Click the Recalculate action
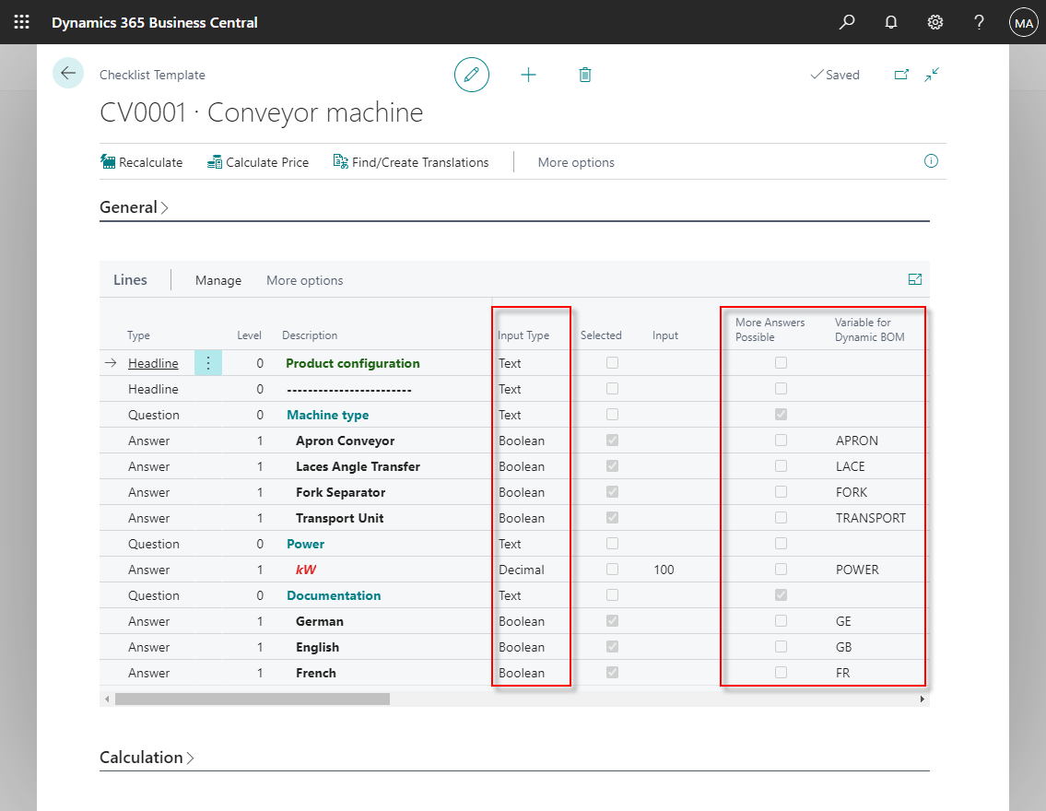Viewport: 1046px width, 811px height. 142,162
